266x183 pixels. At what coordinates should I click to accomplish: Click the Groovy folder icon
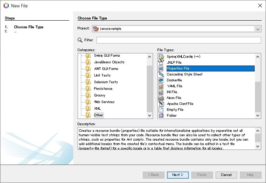point(88,95)
